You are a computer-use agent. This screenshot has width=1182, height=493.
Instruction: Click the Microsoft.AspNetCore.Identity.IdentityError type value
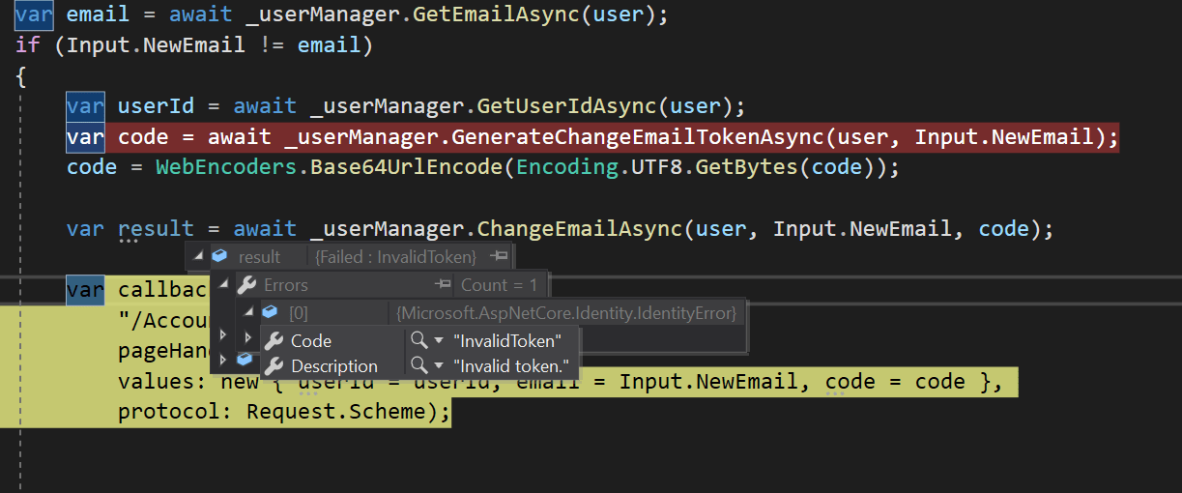[x=566, y=312]
